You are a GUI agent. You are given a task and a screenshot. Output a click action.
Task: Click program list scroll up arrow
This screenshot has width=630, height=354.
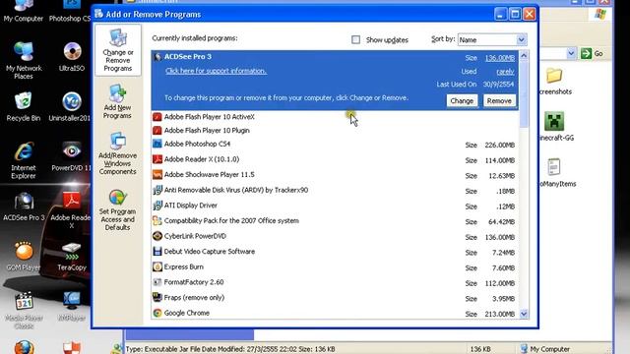524,56
